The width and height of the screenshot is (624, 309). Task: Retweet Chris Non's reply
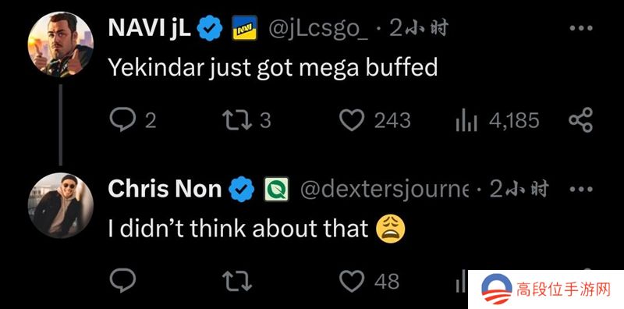pyautogui.click(x=237, y=281)
